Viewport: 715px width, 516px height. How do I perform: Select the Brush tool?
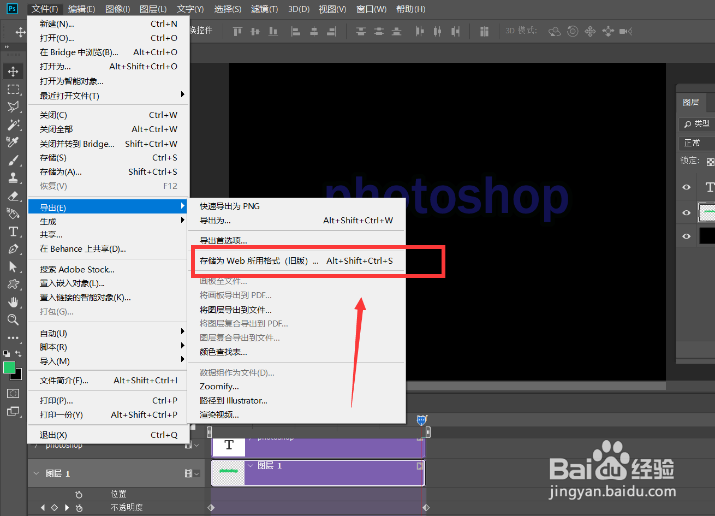click(x=13, y=160)
